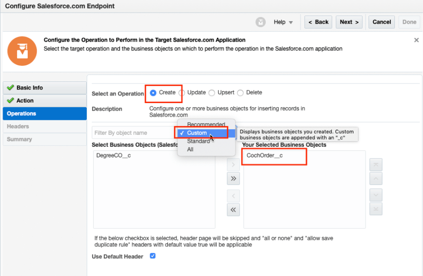Click the move all right double-arrow button
Image resolution: width=423 pixels, height=276 pixels.
[233, 178]
